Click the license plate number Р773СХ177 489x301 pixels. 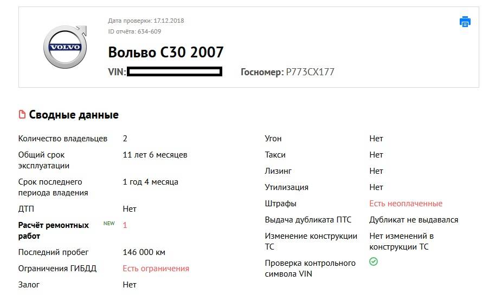click(310, 72)
